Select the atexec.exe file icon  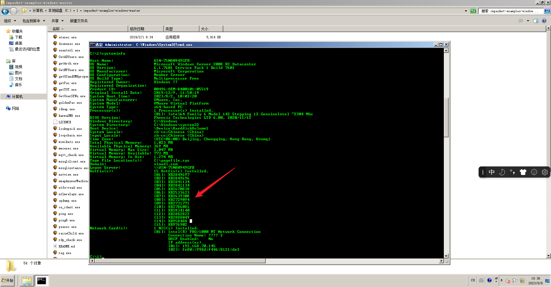pyautogui.click(x=55, y=37)
